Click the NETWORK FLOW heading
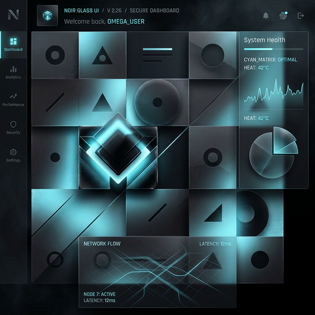 pos(102,244)
